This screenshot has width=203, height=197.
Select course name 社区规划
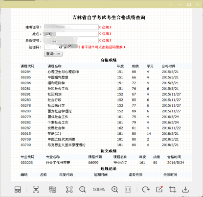54,94
